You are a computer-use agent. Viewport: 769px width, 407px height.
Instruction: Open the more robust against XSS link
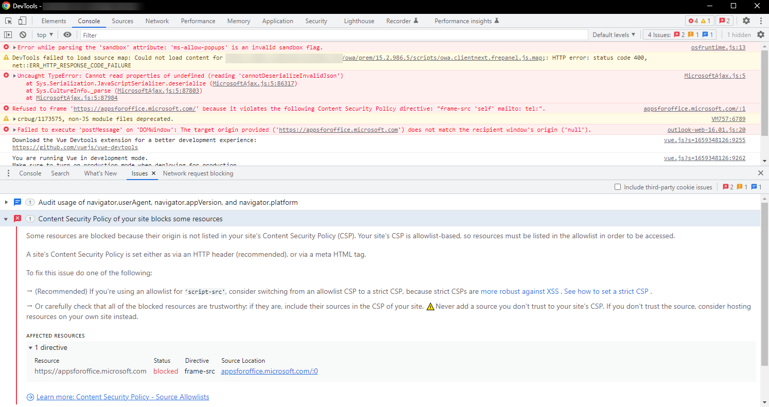(x=519, y=291)
